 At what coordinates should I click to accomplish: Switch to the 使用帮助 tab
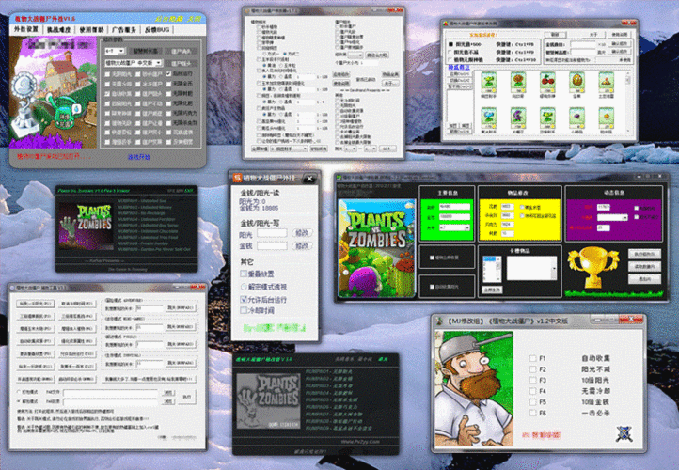coord(91,30)
